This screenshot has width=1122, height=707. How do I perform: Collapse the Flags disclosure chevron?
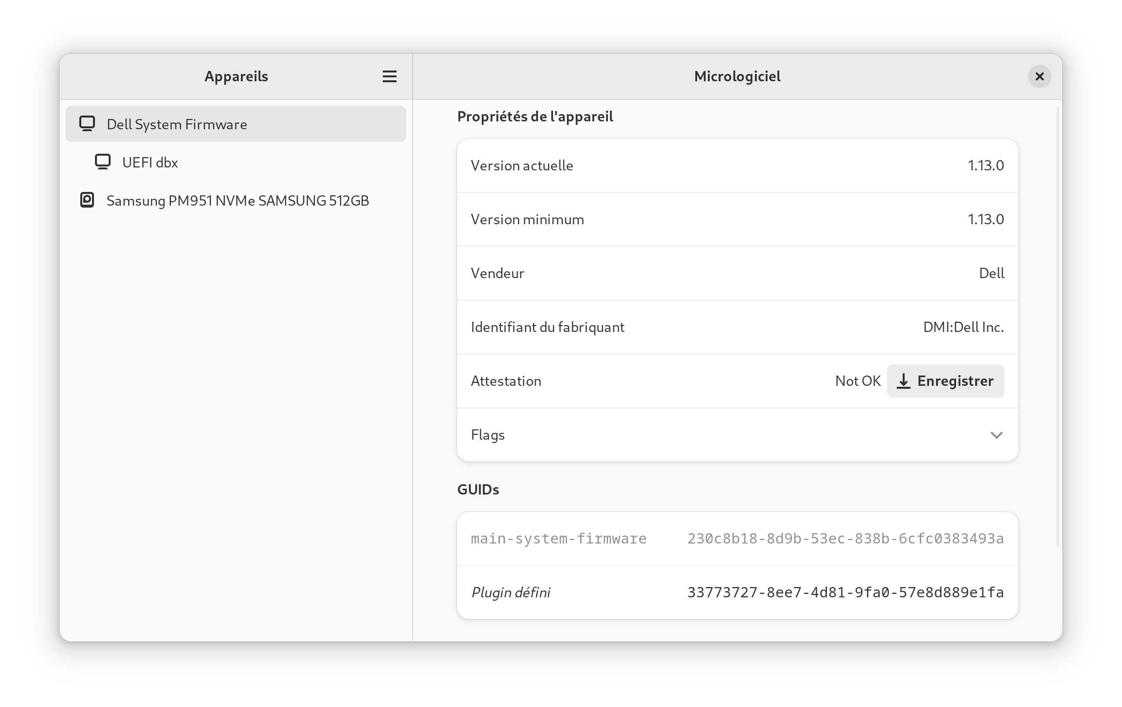[x=997, y=435]
